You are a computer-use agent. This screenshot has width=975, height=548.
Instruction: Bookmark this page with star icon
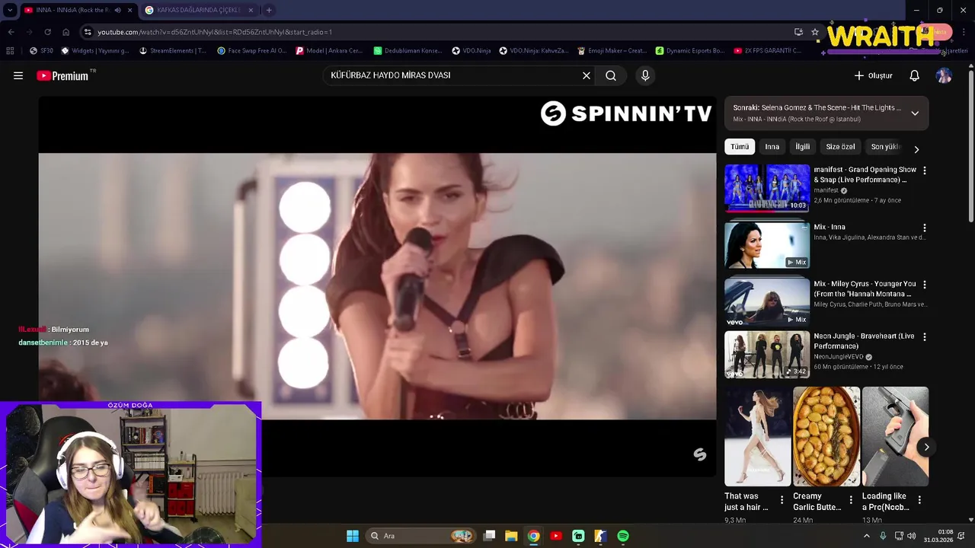[x=815, y=32]
